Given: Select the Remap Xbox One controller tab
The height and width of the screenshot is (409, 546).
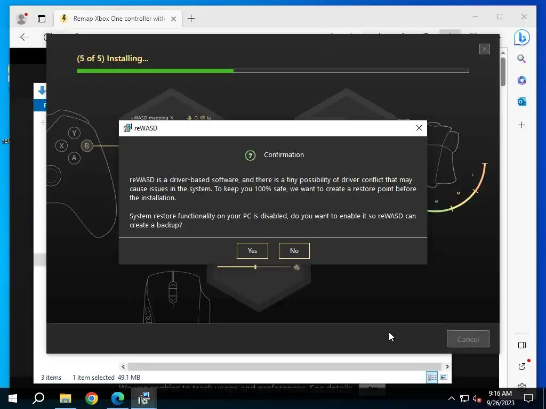Looking at the screenshot, I should coord(118,19).
